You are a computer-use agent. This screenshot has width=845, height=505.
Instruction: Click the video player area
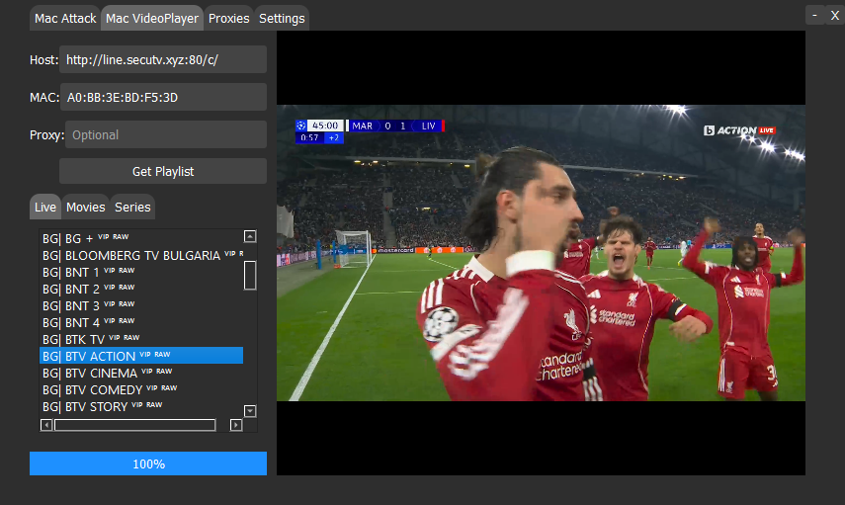point(541,253)
